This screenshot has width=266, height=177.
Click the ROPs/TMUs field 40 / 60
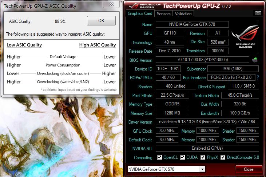pos(168,77)
